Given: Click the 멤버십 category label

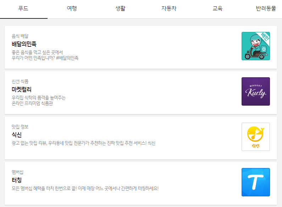Looking at the screenshot, I should coord(17,172).
